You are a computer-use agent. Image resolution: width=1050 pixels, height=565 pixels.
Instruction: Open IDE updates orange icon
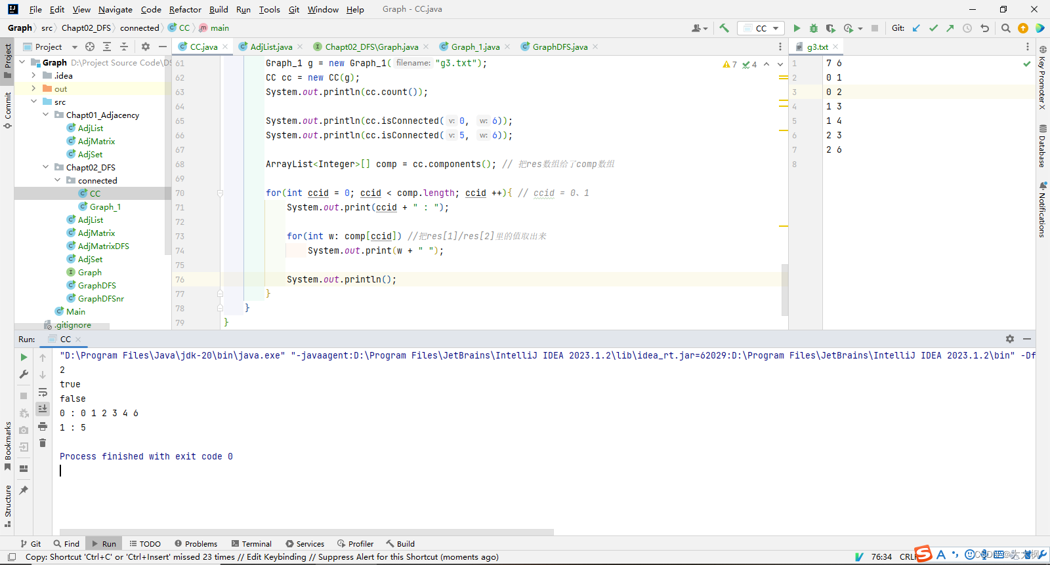(x=1023, y=28)
